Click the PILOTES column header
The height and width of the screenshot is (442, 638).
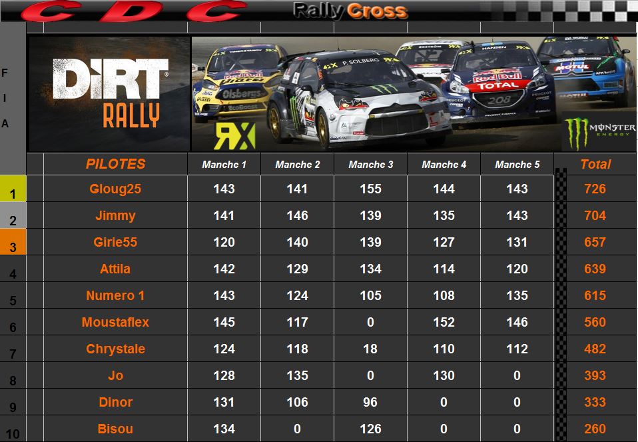[116, 164]
